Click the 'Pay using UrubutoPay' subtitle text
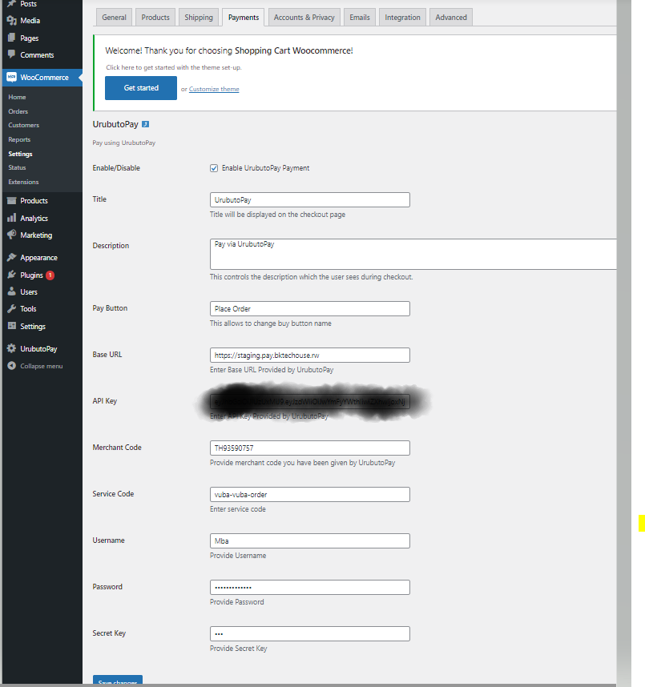Image resolution: width=645 pixels, height=687 pixels. click(124, 143)
